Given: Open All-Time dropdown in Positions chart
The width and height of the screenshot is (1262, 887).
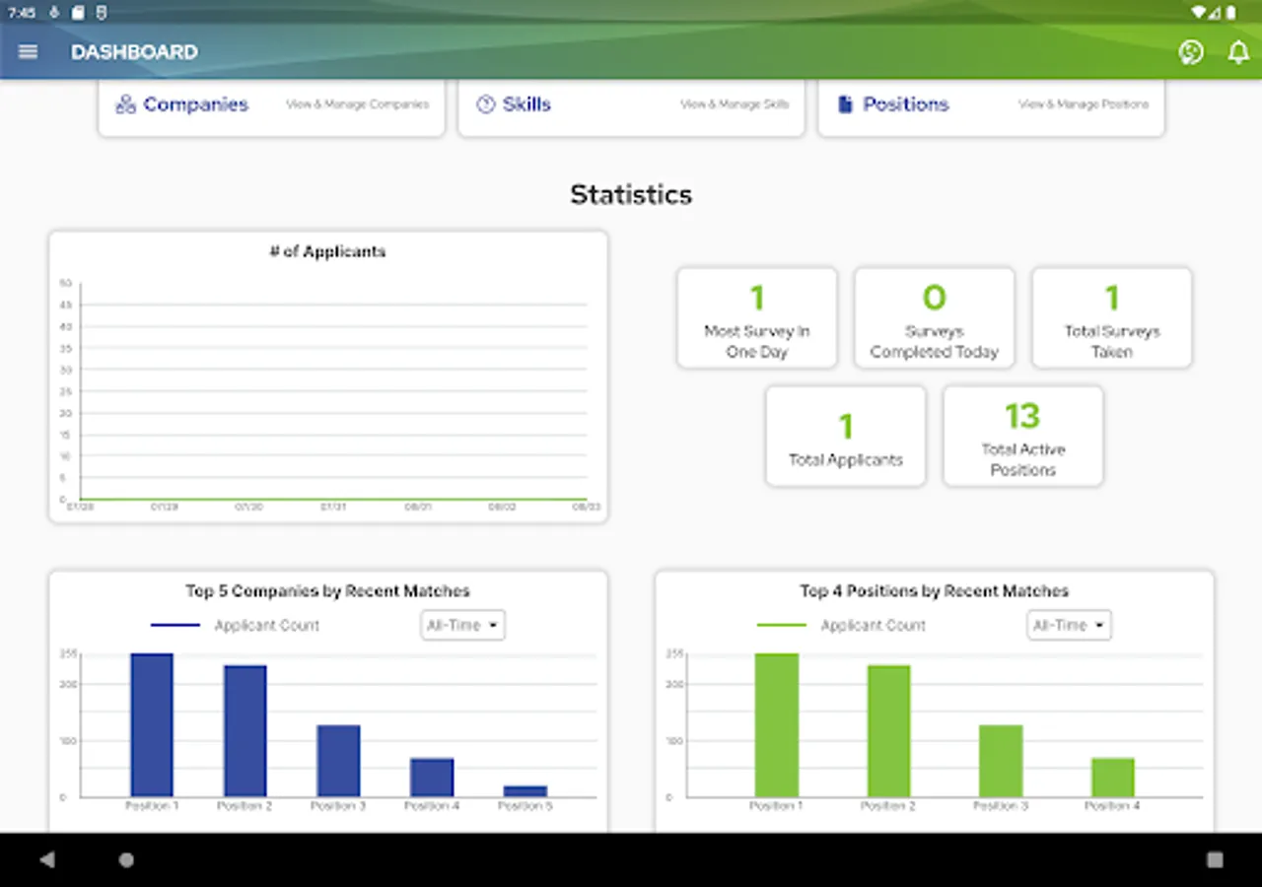Looking at the screenshot, I should (1069, 625).
